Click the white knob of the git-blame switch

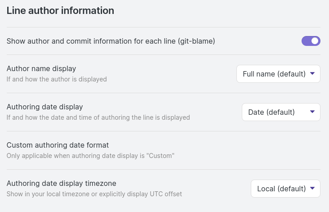click(315, 41)
